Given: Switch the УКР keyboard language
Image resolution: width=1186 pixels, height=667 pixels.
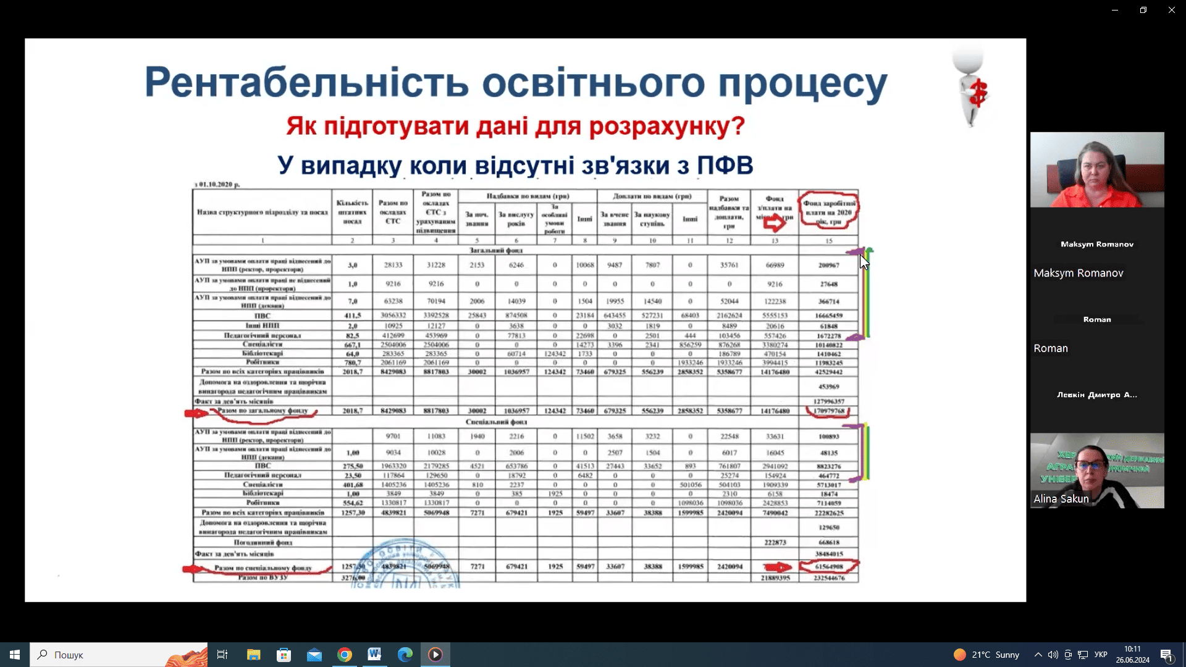Looking at the screenshot, I should [1101, 655].
